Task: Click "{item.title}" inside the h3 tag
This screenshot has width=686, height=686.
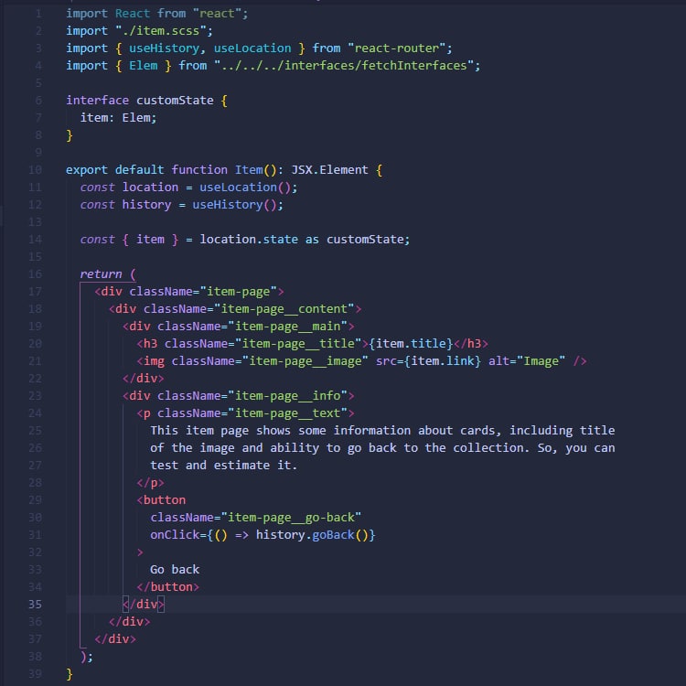Action: [411, 343]
